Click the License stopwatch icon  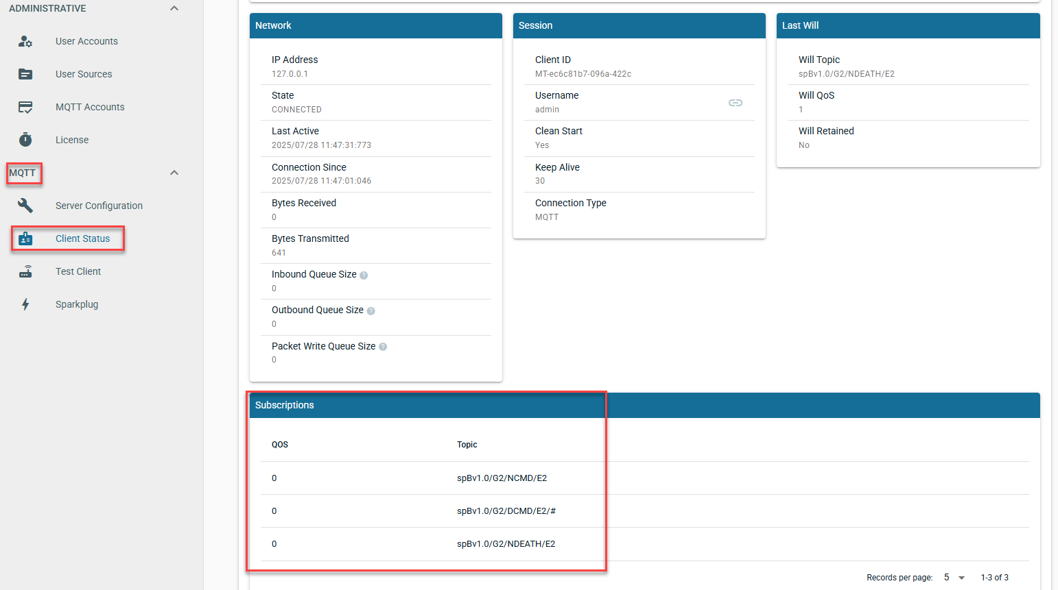pyautogui.click(x=25, y=140)
